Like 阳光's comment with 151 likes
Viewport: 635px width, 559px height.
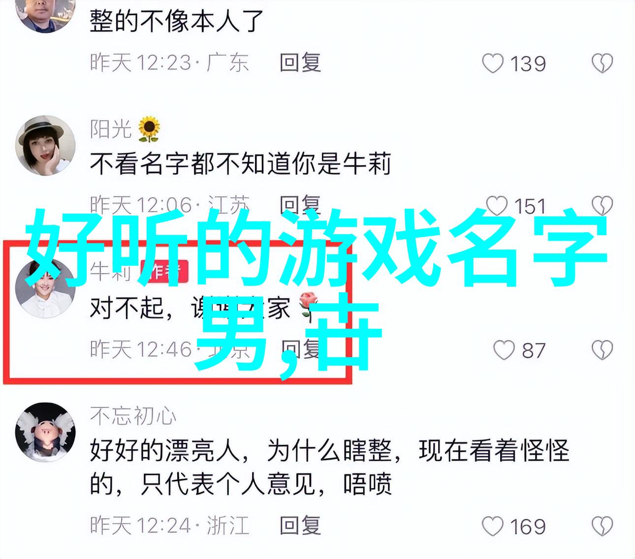coord(496,206)
